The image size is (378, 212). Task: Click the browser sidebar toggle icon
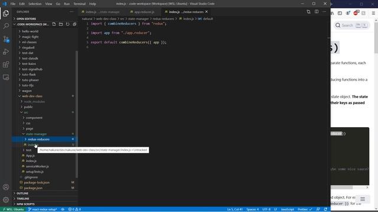coord(340,13)
